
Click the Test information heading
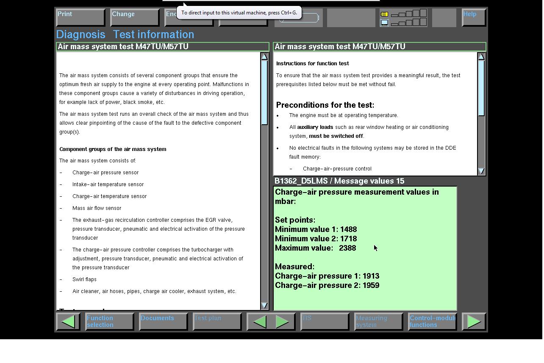(153, 34)
